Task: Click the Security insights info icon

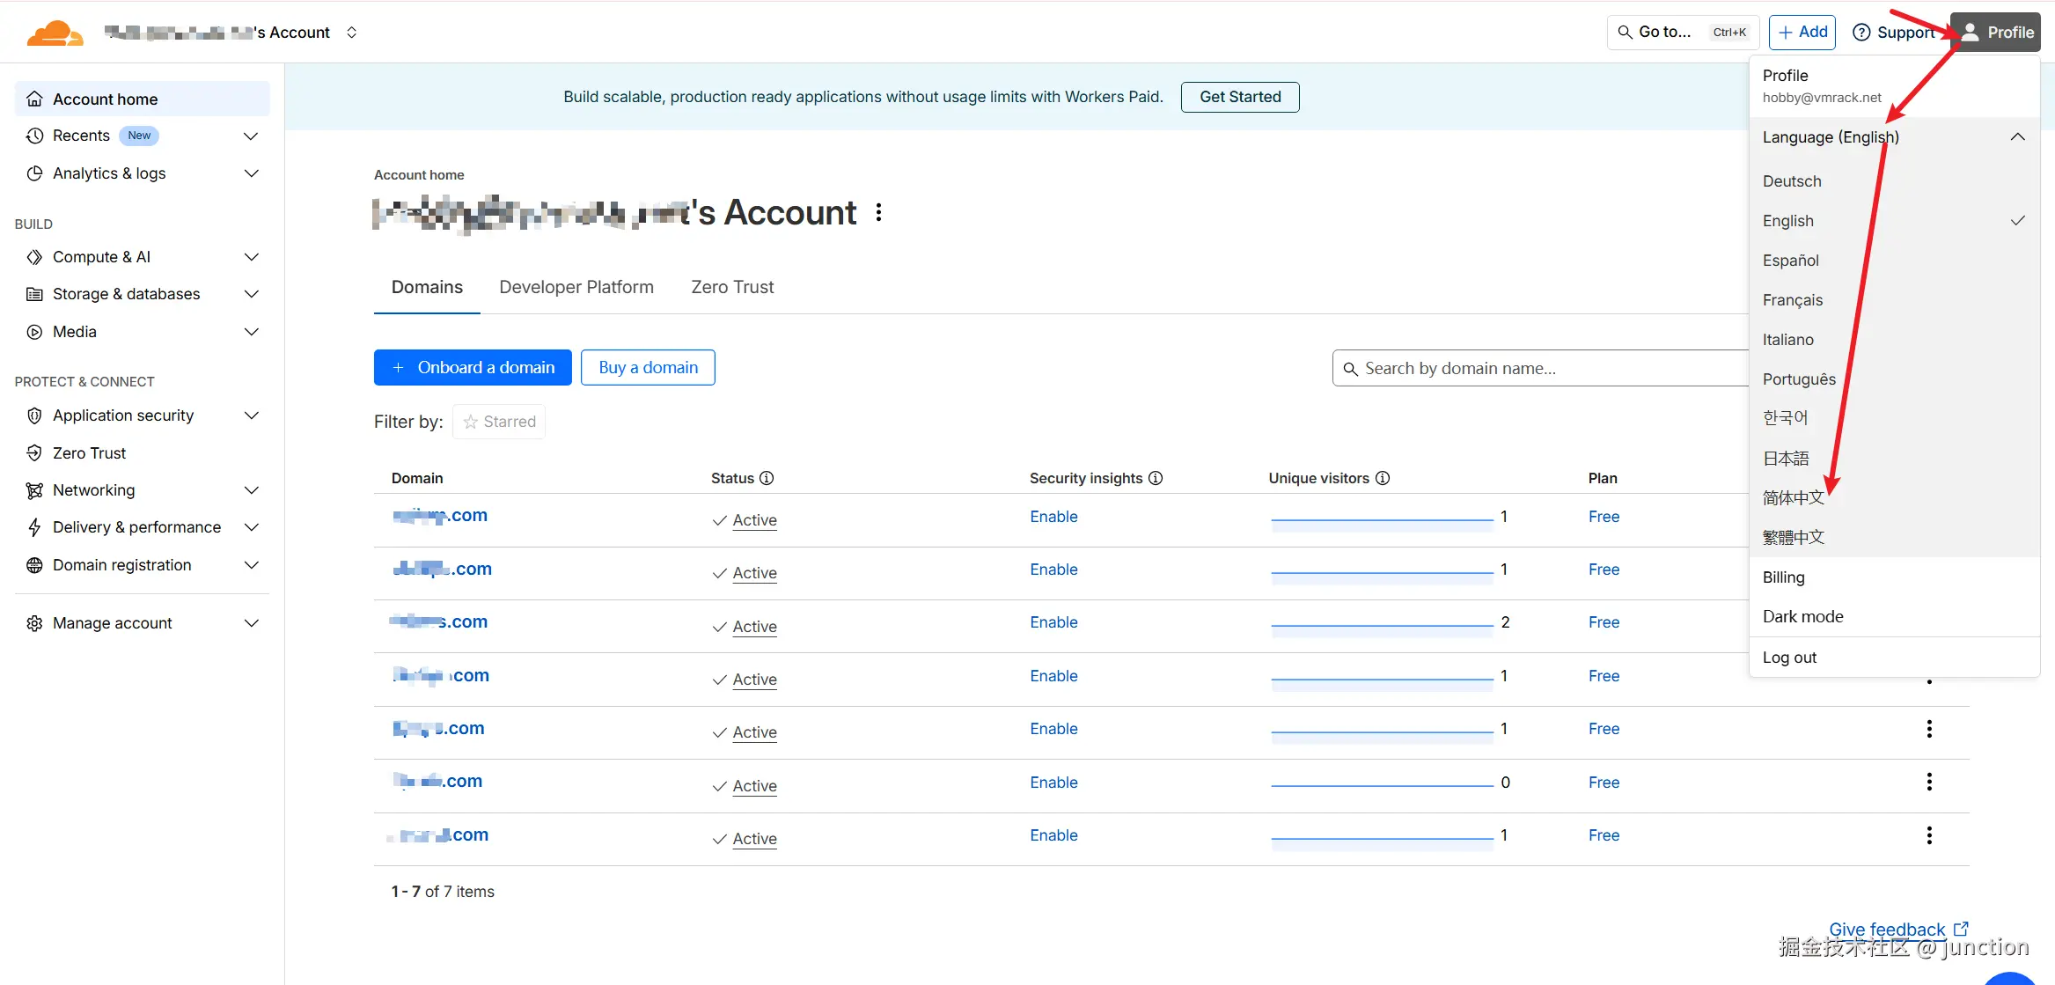Action: (1156, 478)
